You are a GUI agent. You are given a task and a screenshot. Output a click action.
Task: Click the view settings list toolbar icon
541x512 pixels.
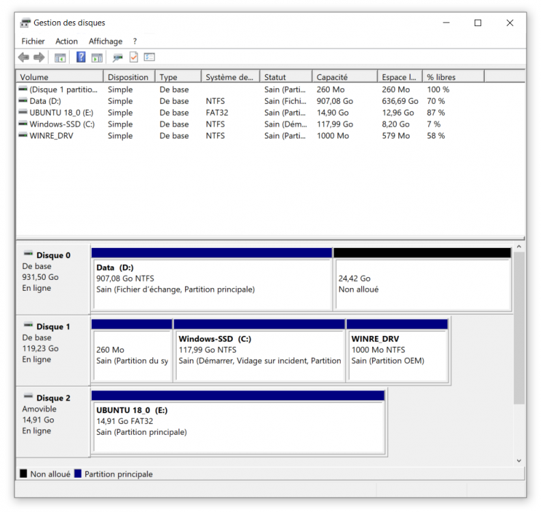[150, 57]
